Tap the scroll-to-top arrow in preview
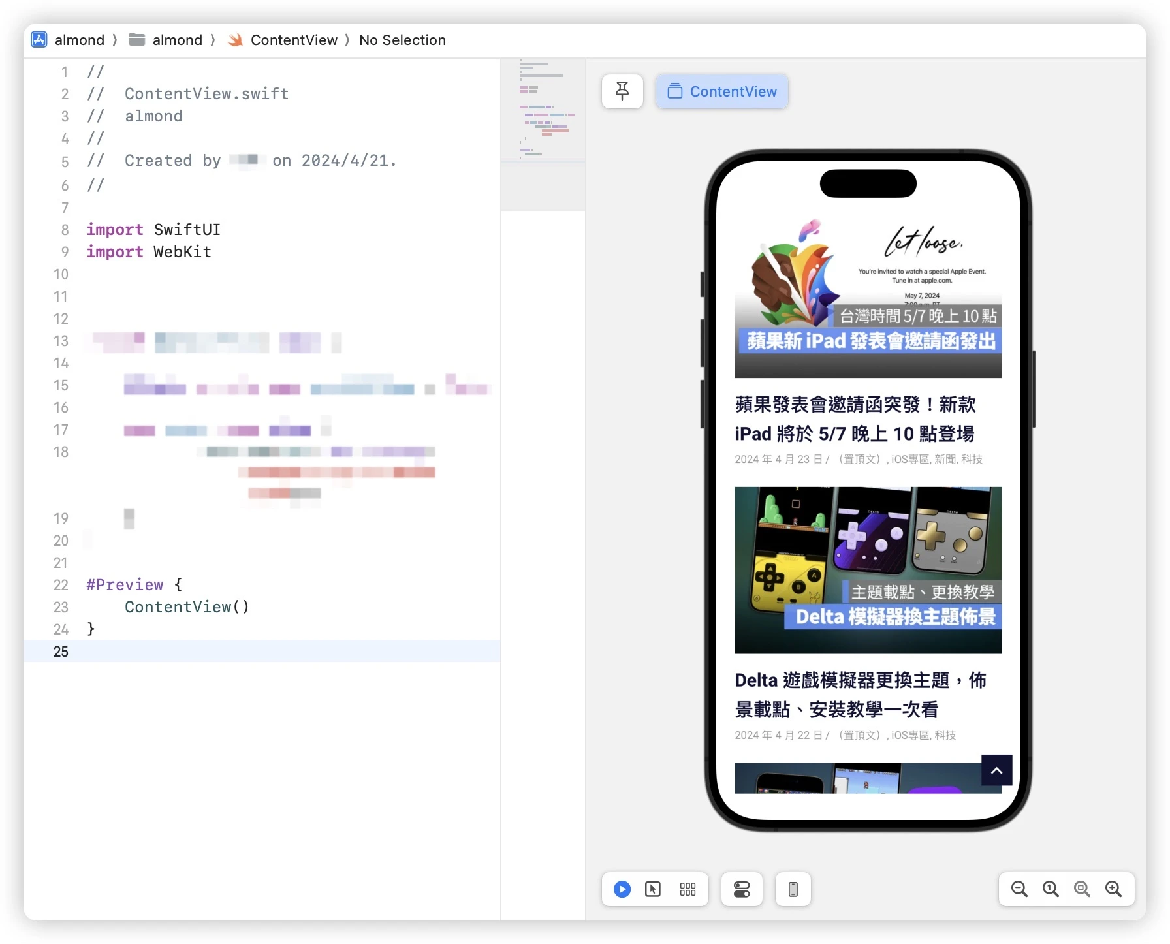This screenshot has height=944, width=1170. (x=997, y=770)
